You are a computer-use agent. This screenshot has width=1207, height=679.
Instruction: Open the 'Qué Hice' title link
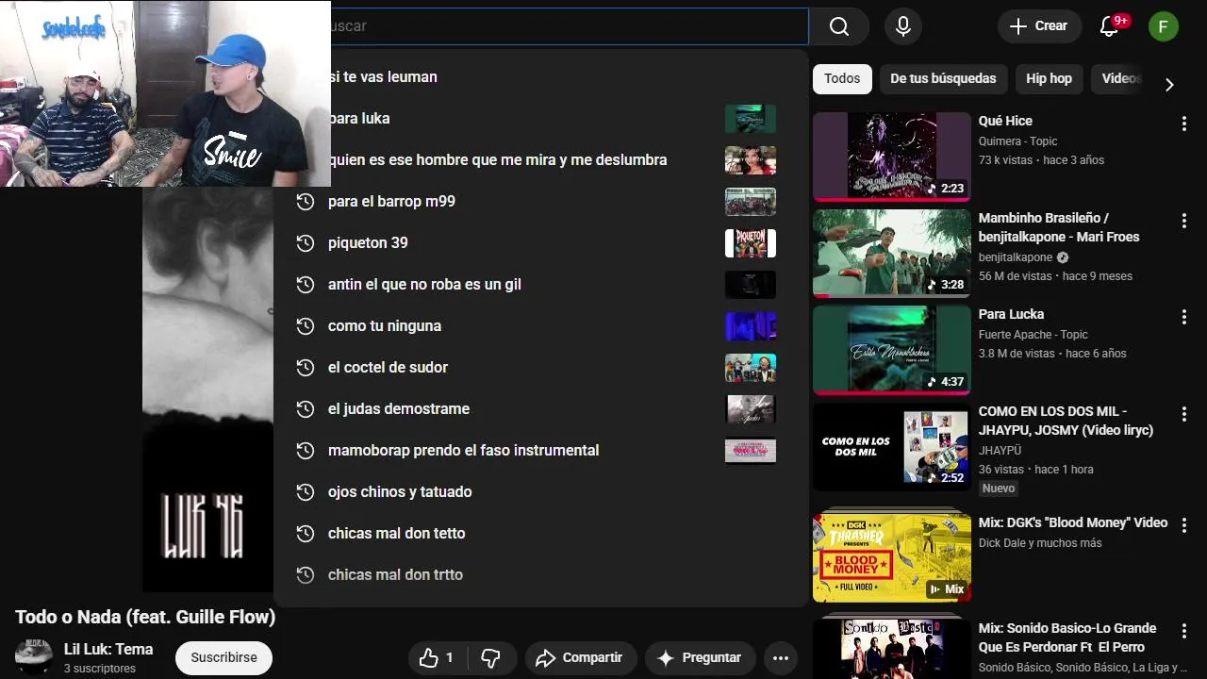1005,121
